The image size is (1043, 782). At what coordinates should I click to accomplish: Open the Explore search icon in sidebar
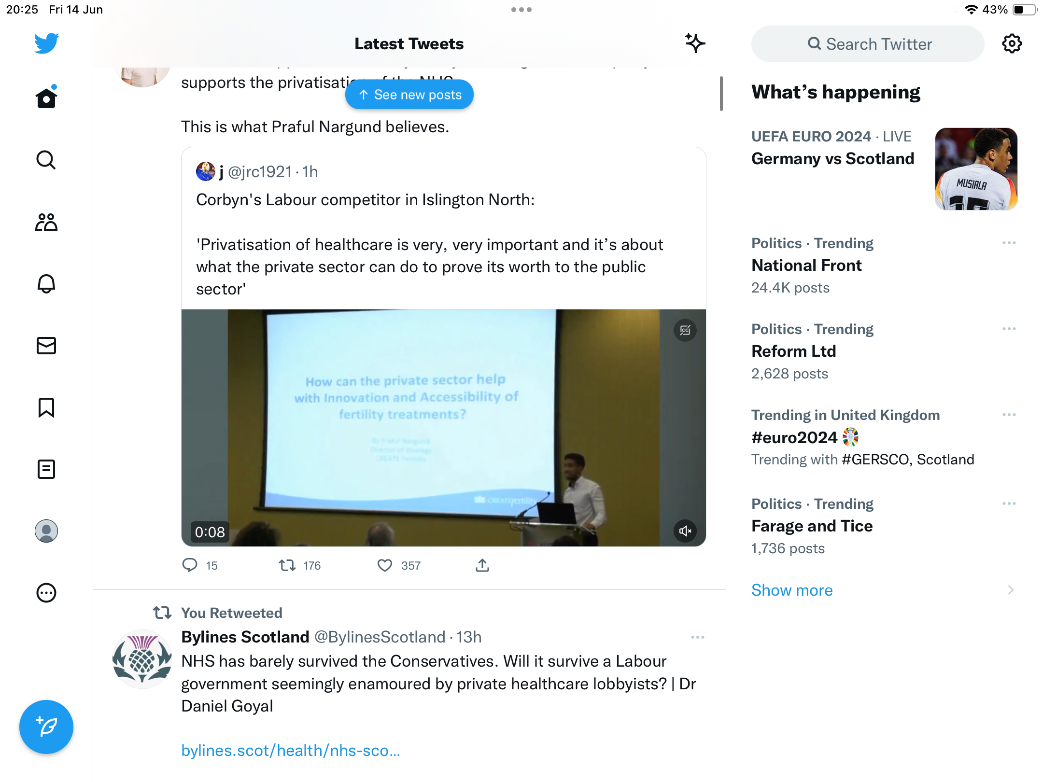[x=46, y=160]
